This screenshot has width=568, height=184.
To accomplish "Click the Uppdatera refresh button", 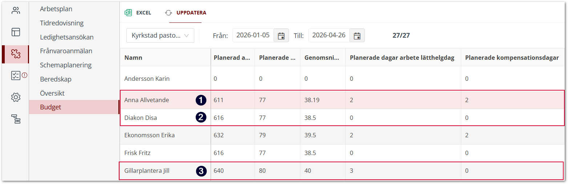I will (186, 13).
